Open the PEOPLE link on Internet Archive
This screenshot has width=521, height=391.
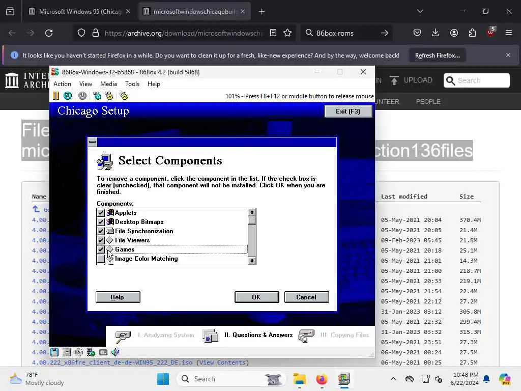pyautogui.click(x=428, y=101)
